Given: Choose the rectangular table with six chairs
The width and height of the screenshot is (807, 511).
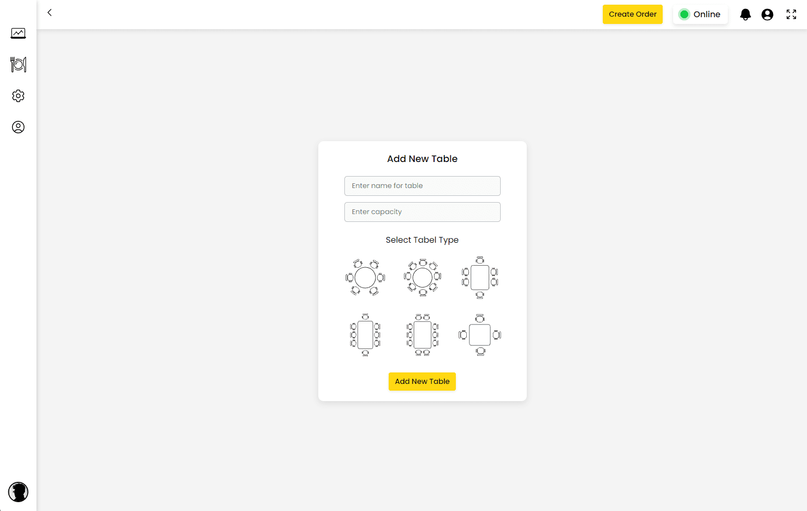Looking at the screenshot, I should point(480,278).
